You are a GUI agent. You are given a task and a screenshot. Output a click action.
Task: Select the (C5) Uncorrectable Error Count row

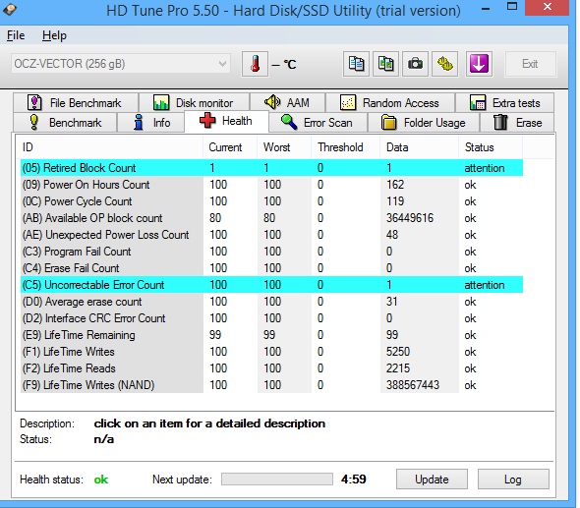click(x=271, y=285)
